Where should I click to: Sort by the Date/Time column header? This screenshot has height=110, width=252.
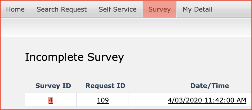[210, 86]
